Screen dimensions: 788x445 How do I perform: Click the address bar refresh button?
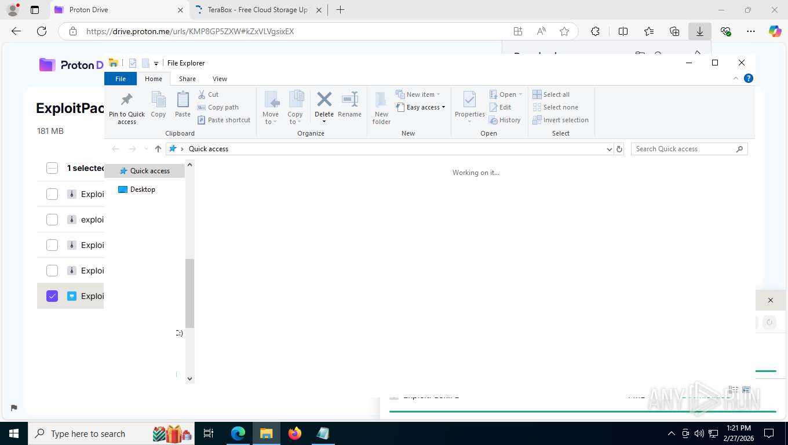(x=619, y=149)
